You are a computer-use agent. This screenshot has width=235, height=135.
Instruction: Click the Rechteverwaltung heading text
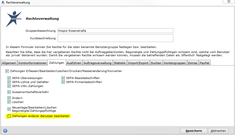click(42, 19)
